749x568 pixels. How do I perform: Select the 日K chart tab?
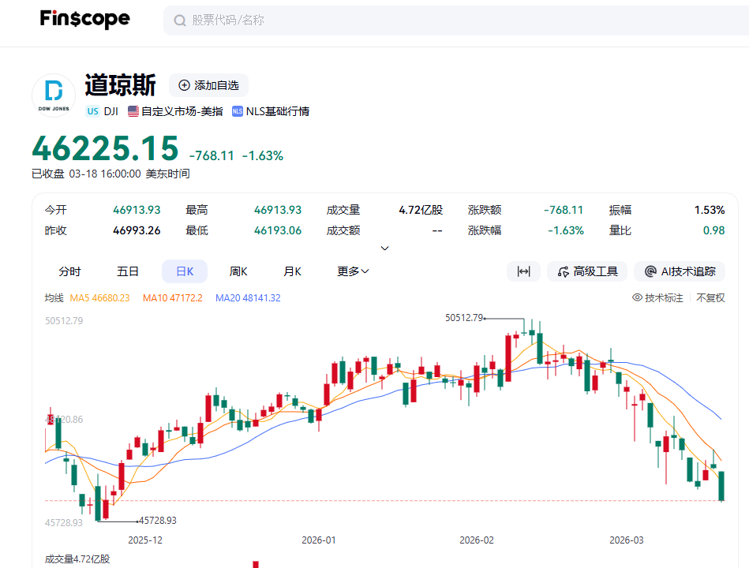coord(185,271)
